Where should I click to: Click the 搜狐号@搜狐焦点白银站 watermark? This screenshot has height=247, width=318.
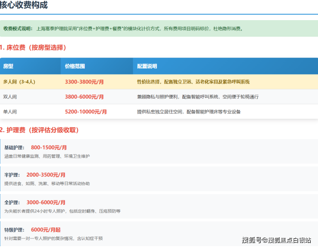coord(276,240)
